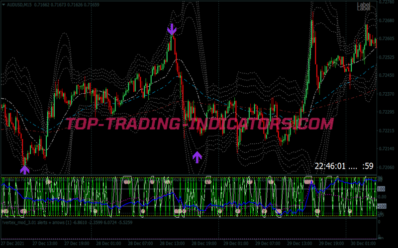Screen dimensions: 398x248
Task: Click the 28 Dec 07:00 time label
Action: (x=140, y=244)
